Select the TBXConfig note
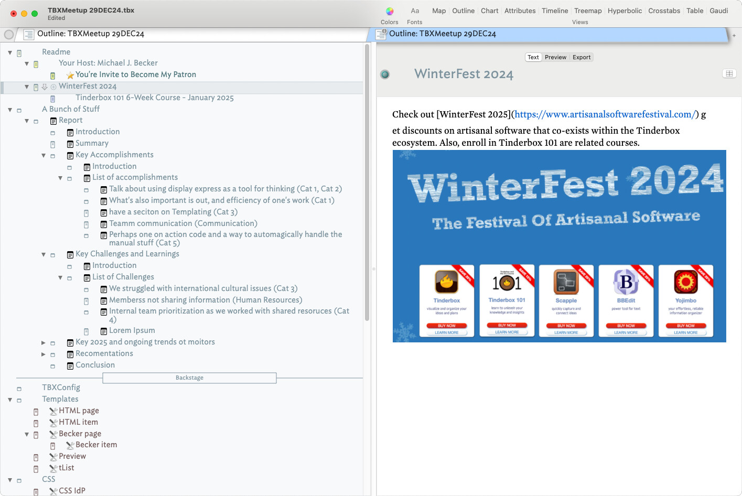The image size is (742, 496). click(61, 387)
